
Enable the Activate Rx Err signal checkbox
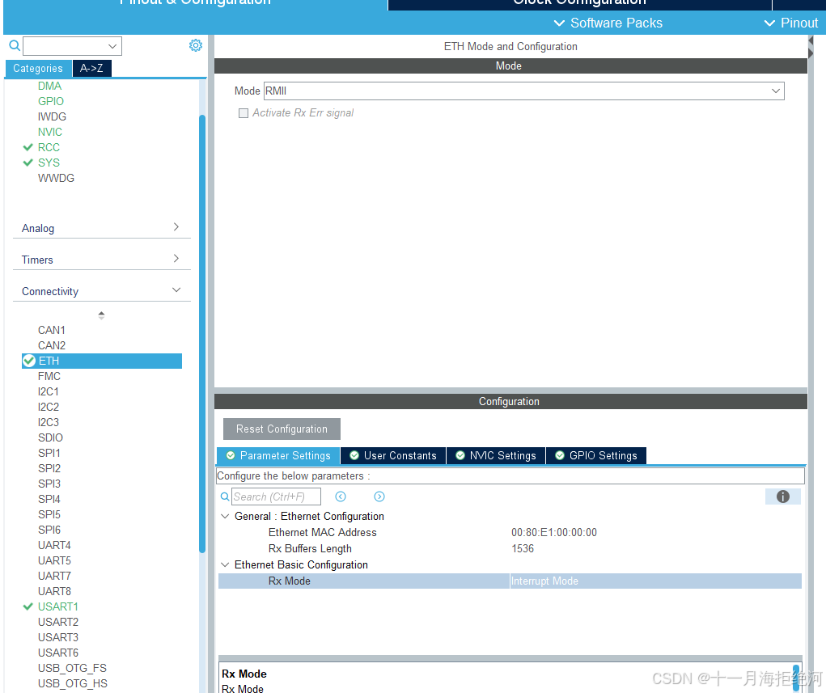(x=244, y=112)
